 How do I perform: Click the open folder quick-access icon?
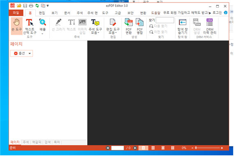click(x=19, y=6)
